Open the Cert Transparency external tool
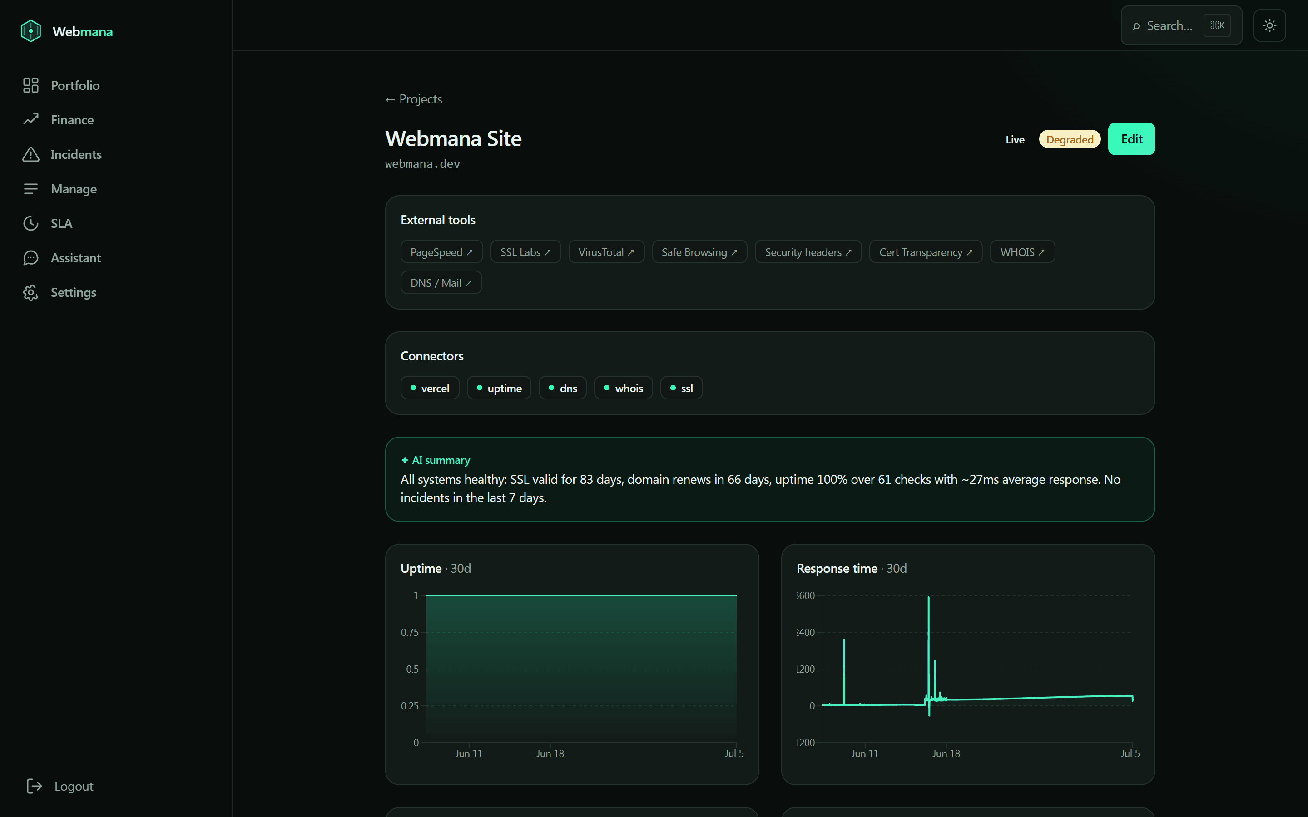1308x817 pixels. click(x=925, y=252)
